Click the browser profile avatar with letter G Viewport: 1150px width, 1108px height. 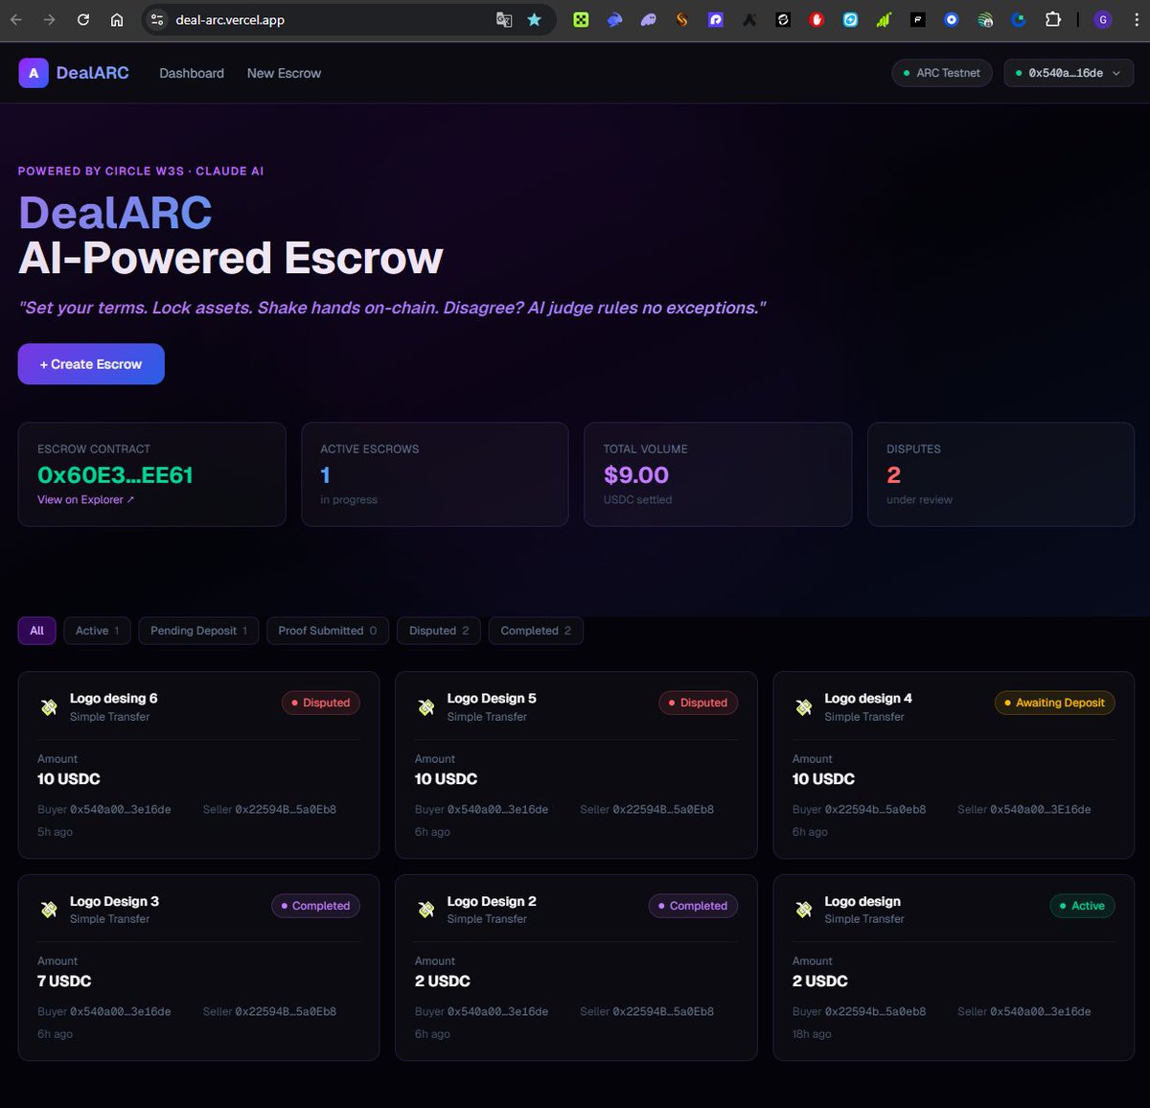click(1102, 19)
